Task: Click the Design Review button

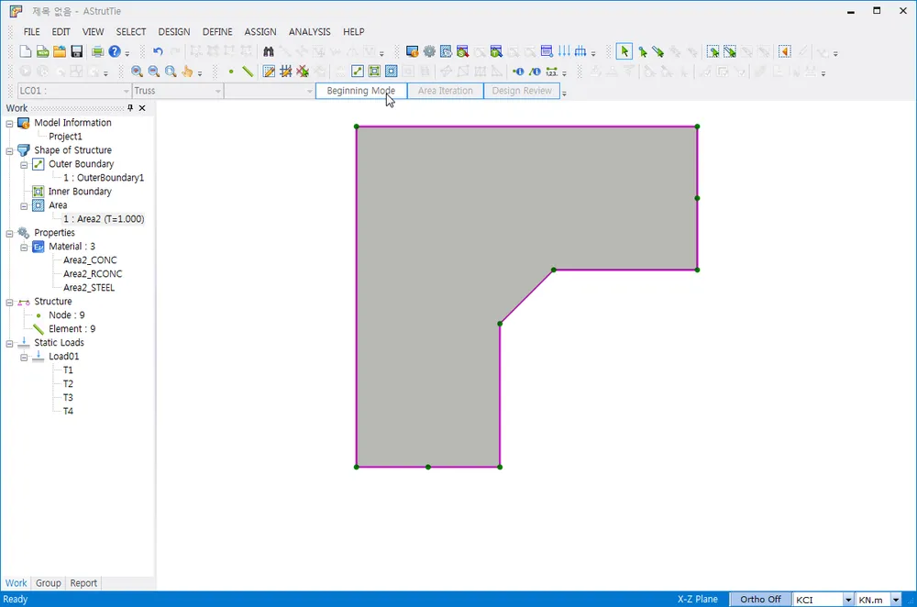Action: [x=522, y=91]
